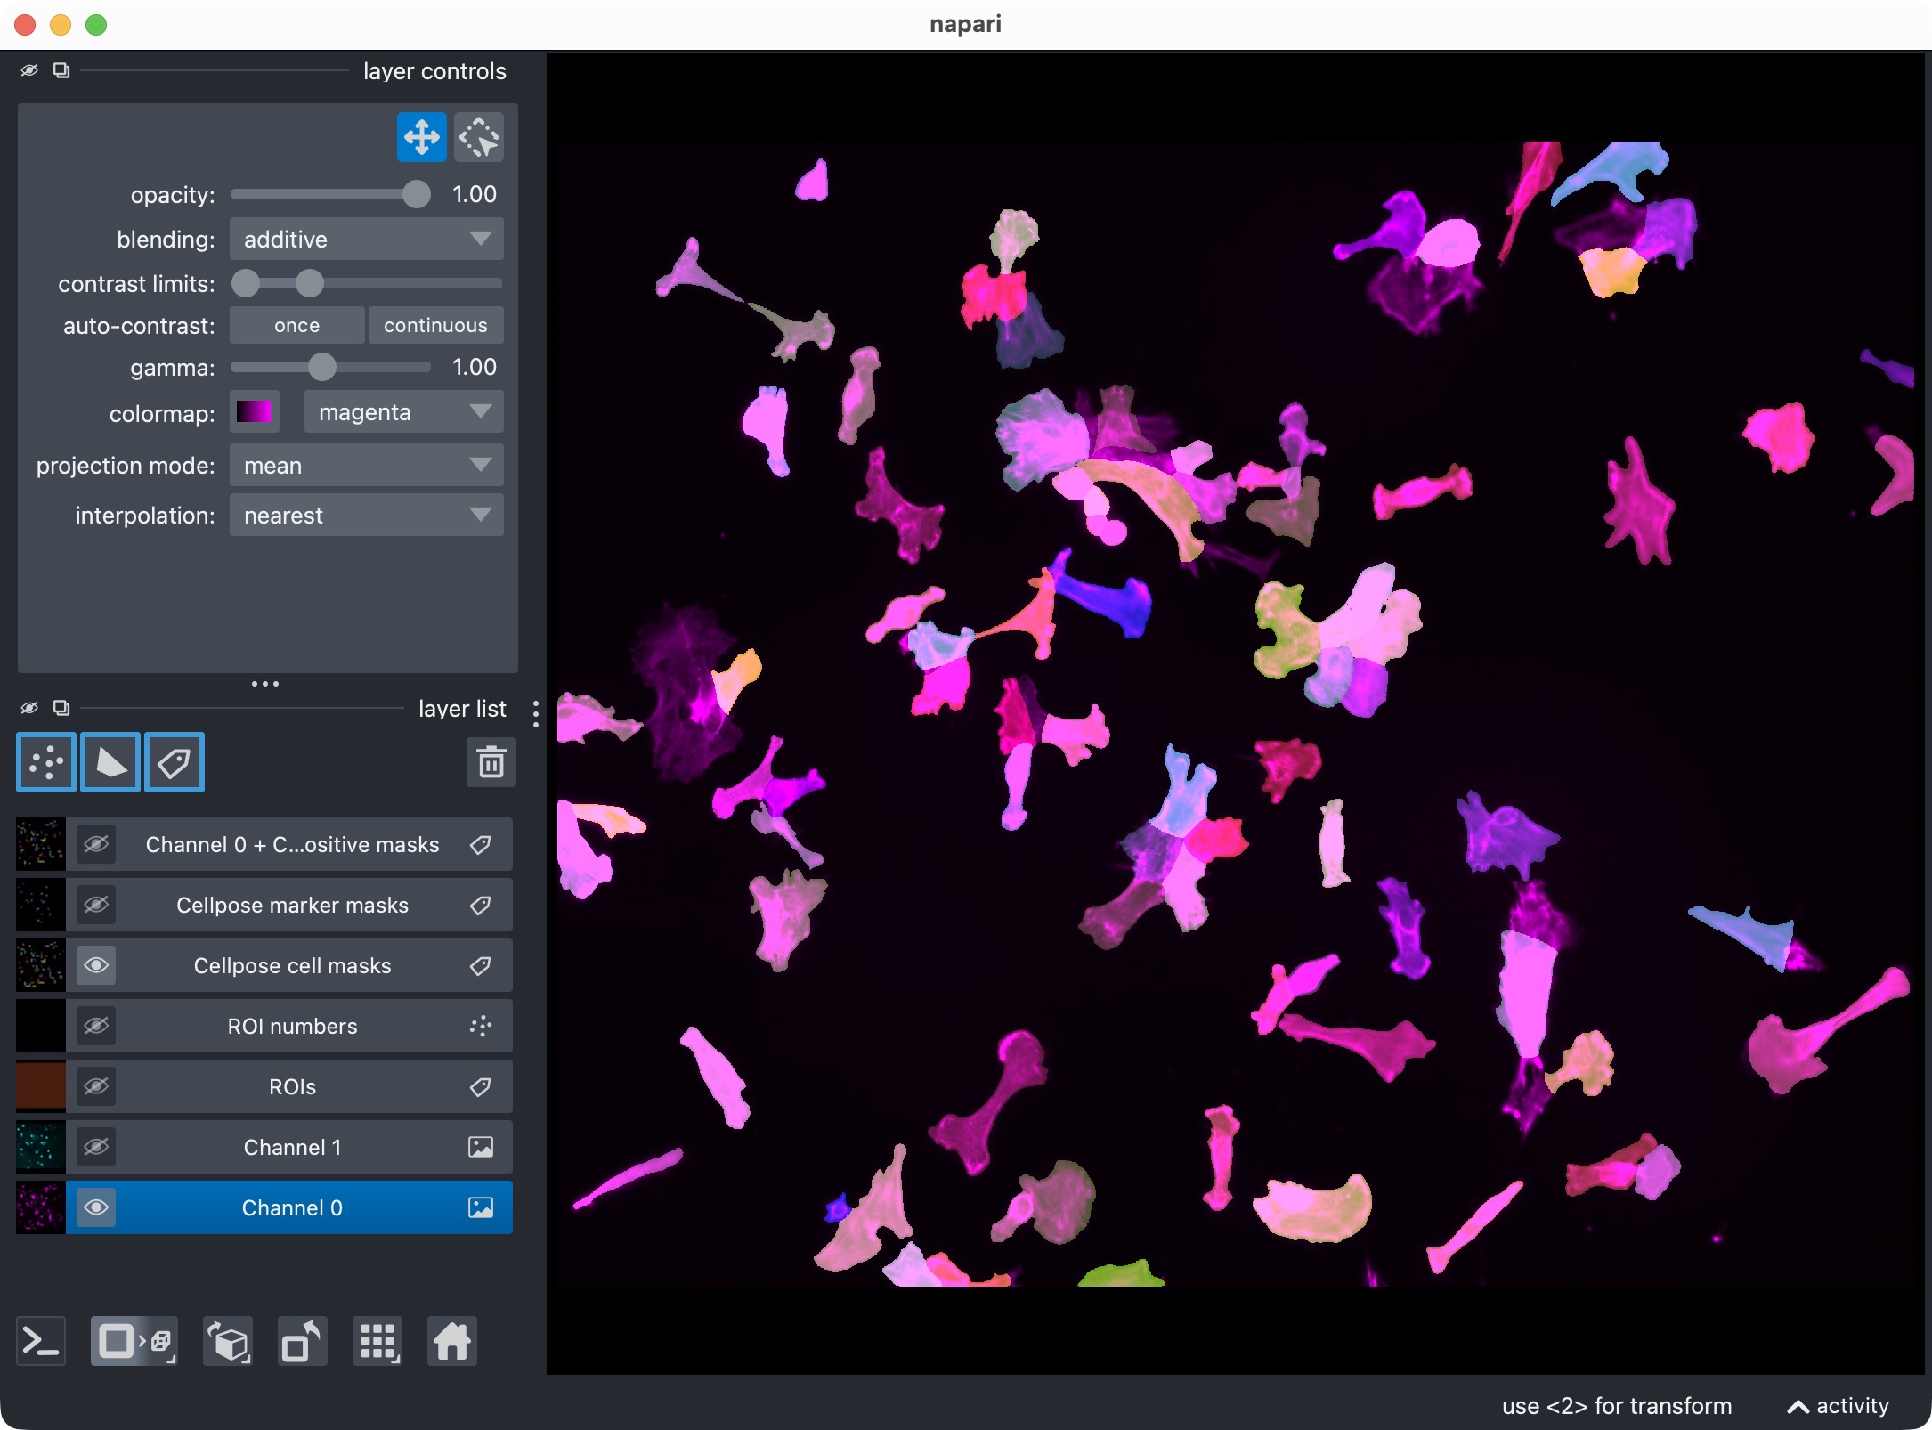Add a new labels layer
This screenshot has height=1430, width=1932.
click(175, 762)
